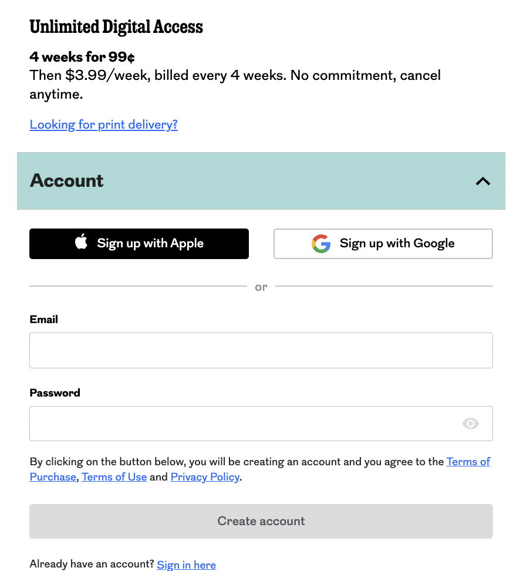Collapse the Account section with the chevron
This screenshot has height=571, width=520.
tap(482, 182)
